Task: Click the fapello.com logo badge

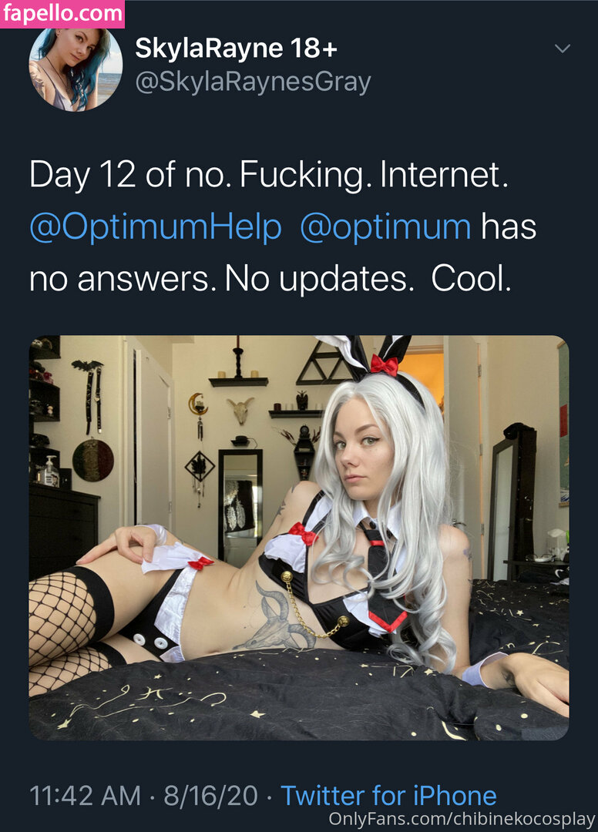Action: pos(62,13)
